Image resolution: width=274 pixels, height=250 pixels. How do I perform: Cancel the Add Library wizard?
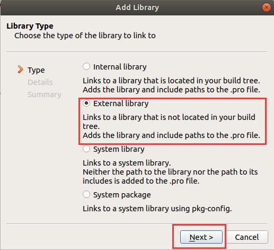coord(247,237)
